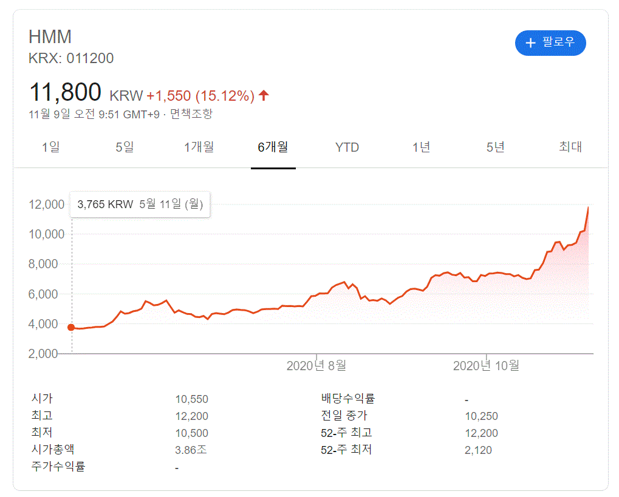
Task: Click the 2020년 10월 axis label
Action: (x=487, y=366)
